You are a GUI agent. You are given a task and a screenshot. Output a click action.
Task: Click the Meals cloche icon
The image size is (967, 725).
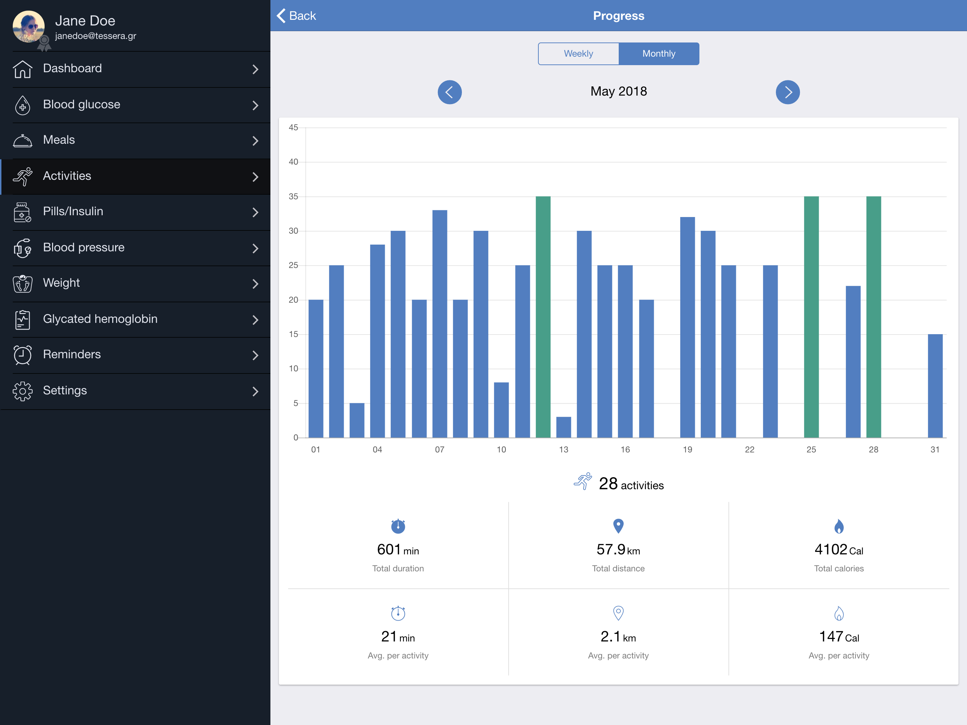[22, 141]
